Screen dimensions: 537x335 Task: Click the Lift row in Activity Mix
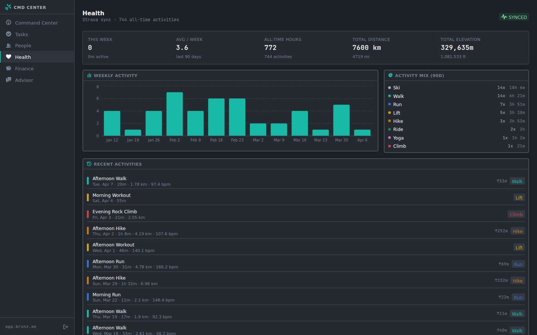pyautogui.click(x=456, y=113)
